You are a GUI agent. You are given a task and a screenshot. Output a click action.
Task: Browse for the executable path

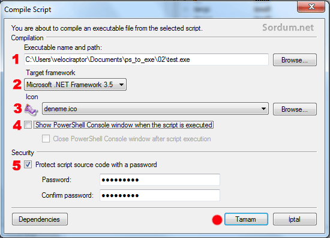[x=295, y=60]
